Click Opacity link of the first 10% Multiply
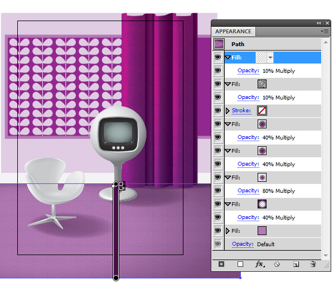The height and width of the screenshot is (289, 334). 248,71
